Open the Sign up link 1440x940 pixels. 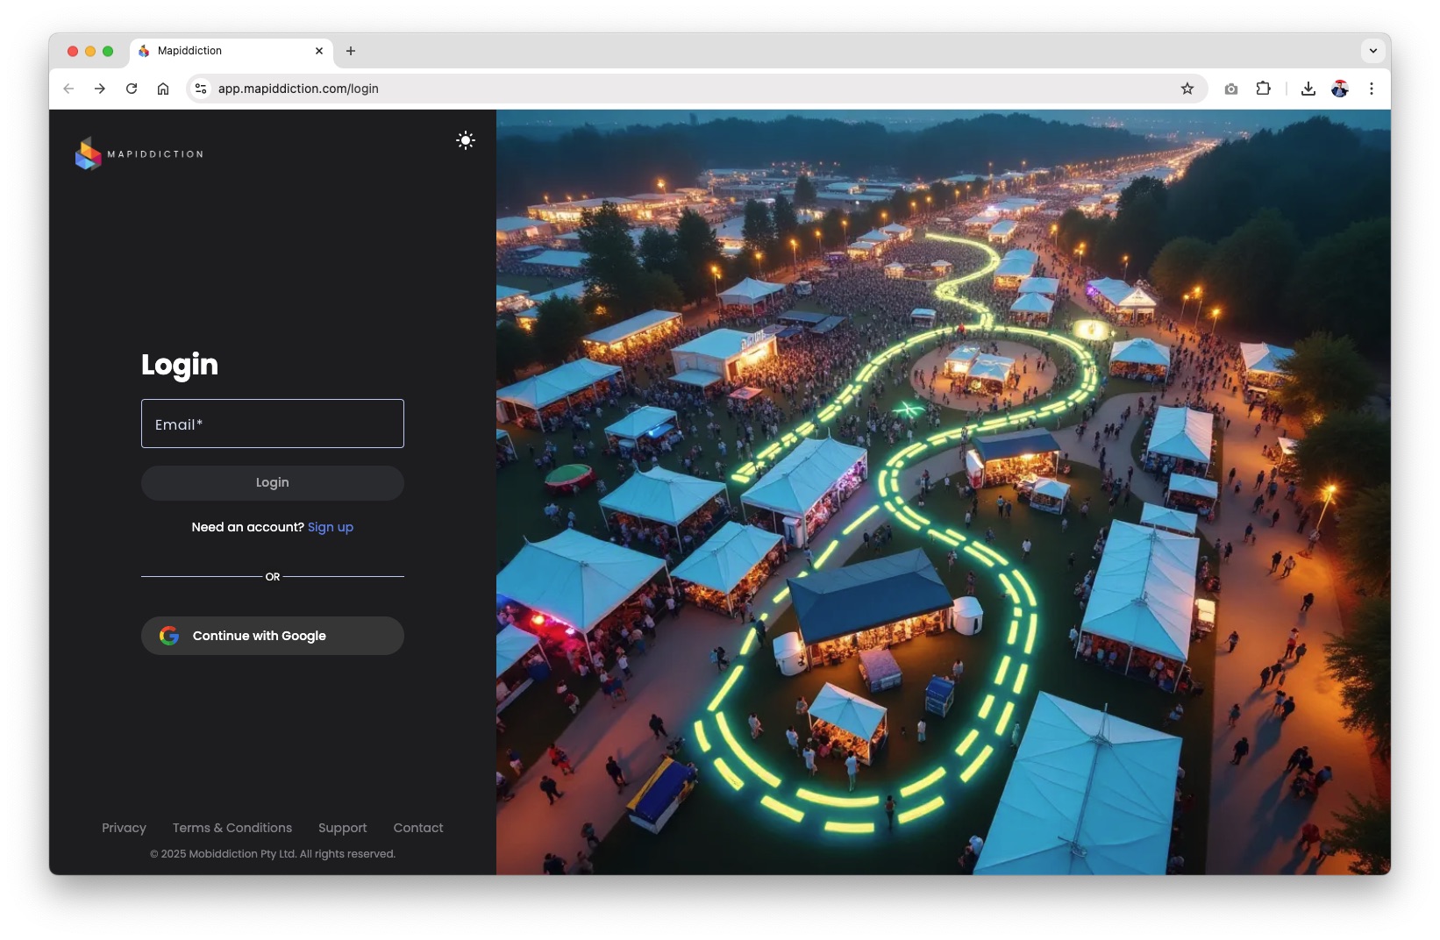pos(330,527)
